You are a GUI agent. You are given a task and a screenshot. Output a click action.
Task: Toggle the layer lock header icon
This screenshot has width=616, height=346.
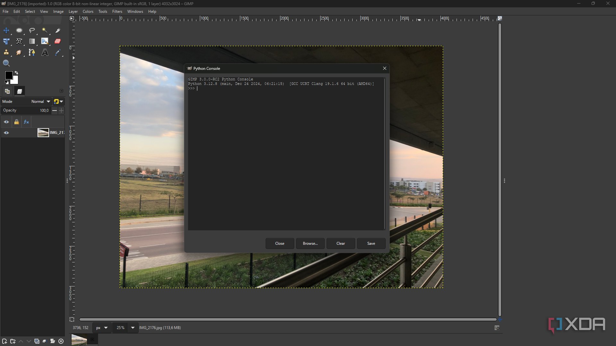click(x=17, y=122)
